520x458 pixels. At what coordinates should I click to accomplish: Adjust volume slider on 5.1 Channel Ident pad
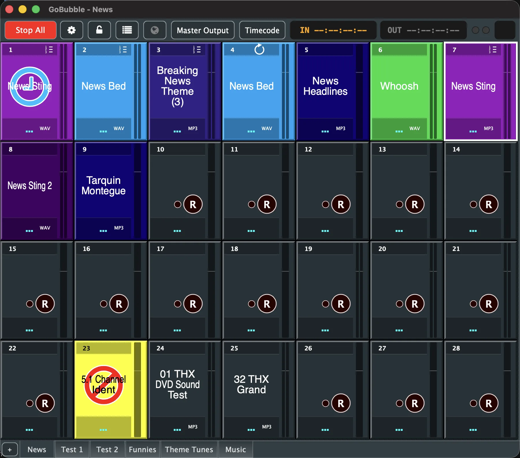tap(137, 389)
